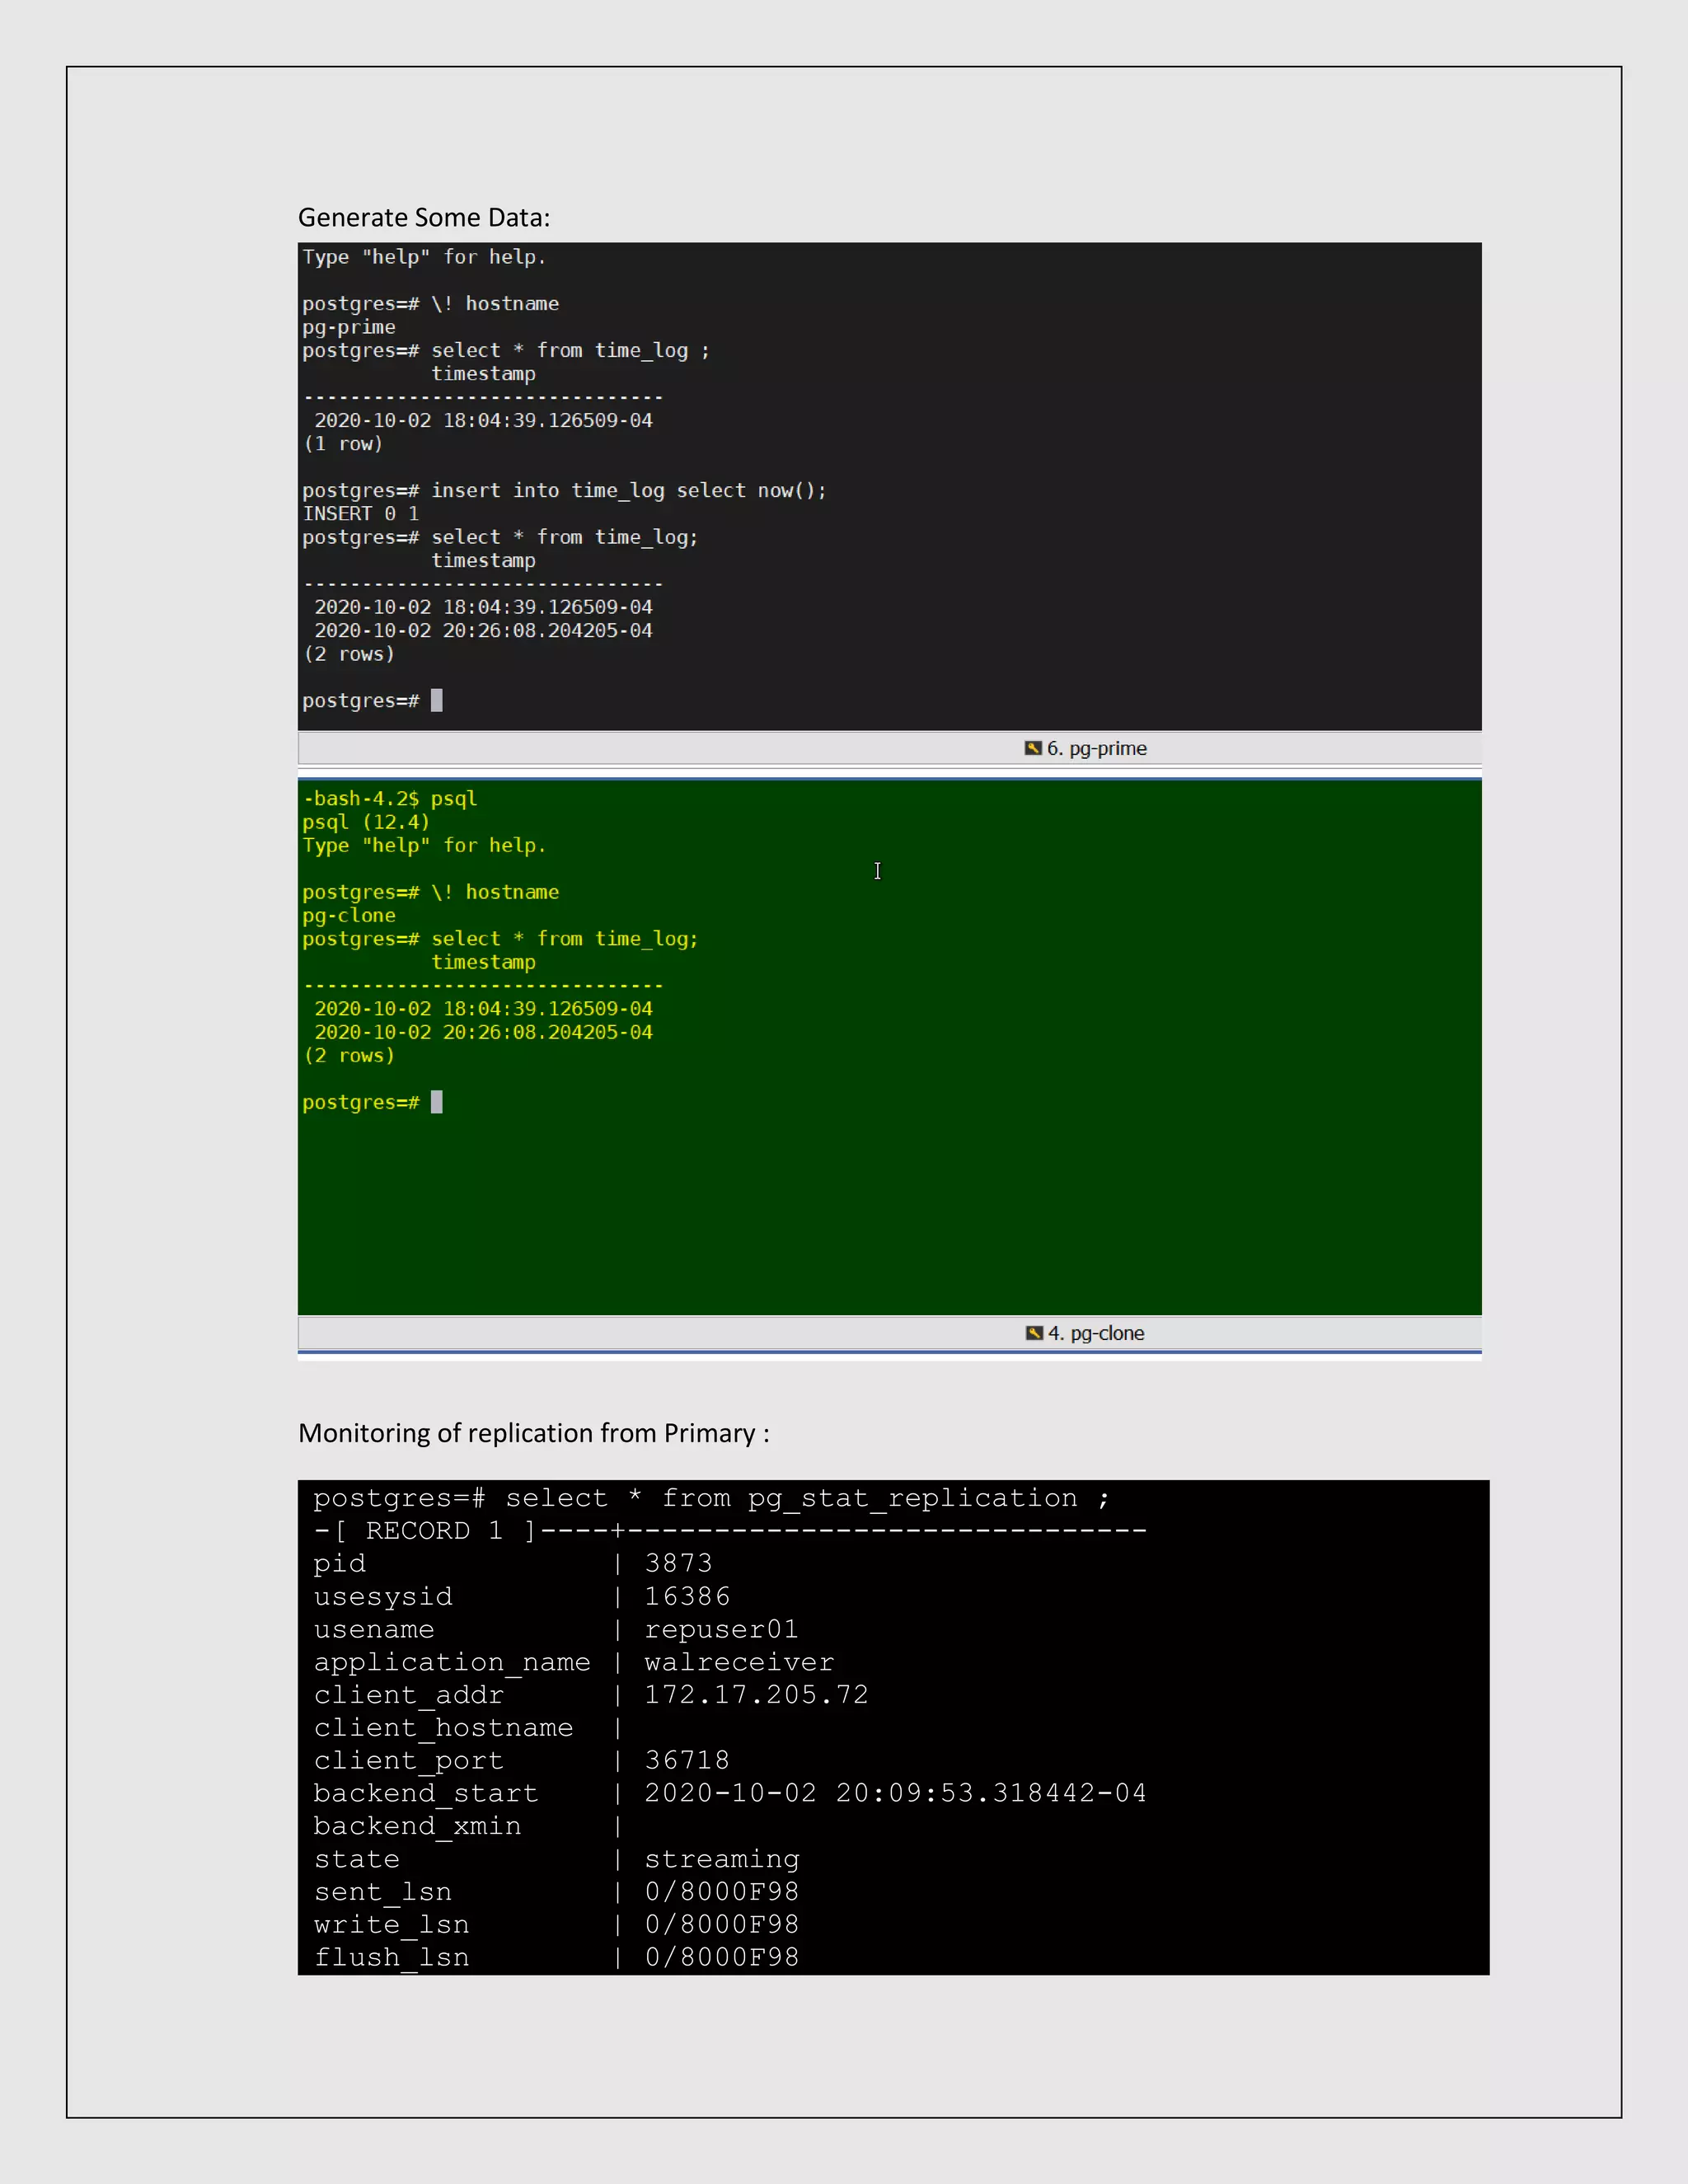Click the icon beside '6. pg-prime'
The image size is (1688, 2184).
pos(1033,748)
